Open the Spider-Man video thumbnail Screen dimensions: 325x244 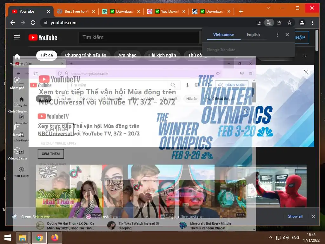pos(277,186)
